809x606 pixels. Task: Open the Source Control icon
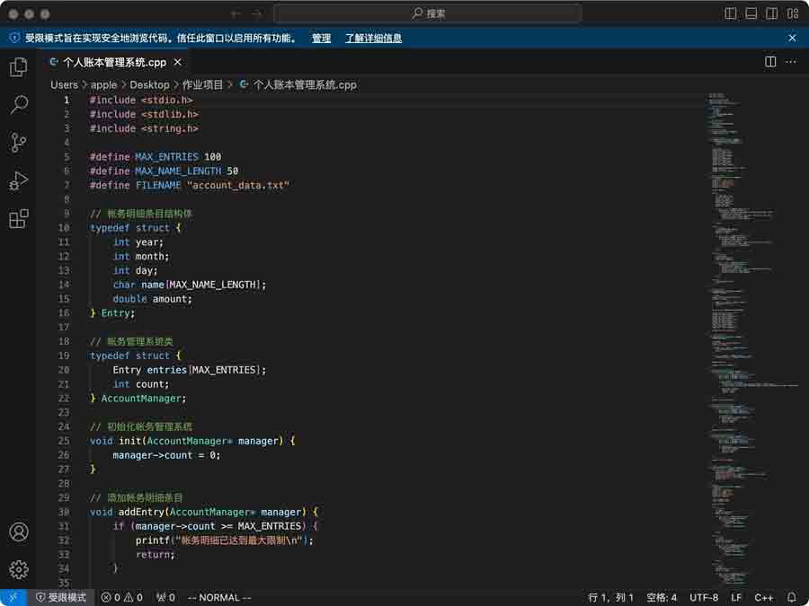(18, 143)
